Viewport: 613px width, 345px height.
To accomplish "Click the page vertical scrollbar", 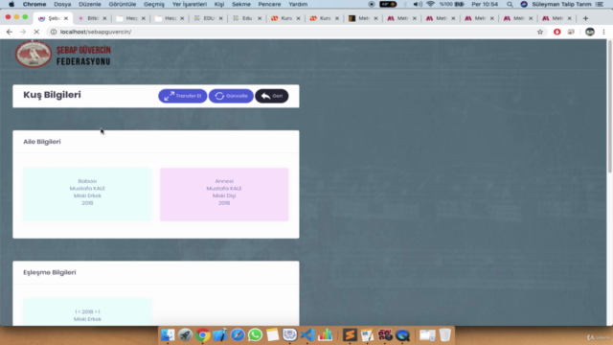I will [x=610, y=105].
